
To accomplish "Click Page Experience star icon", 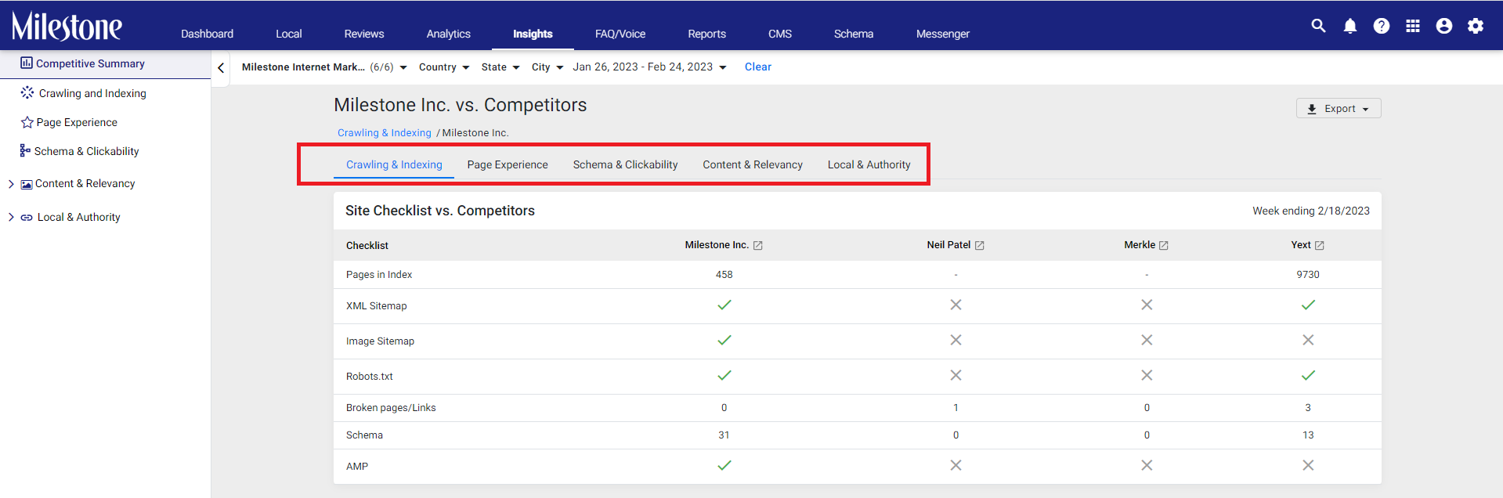I will pyautogui.click(x=27, y=122).
